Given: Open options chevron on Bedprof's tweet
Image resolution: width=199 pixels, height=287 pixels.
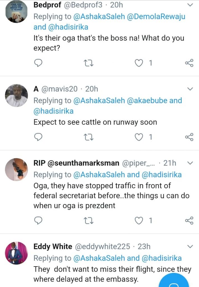Looking at the screenshot, I should click(190, 5).
